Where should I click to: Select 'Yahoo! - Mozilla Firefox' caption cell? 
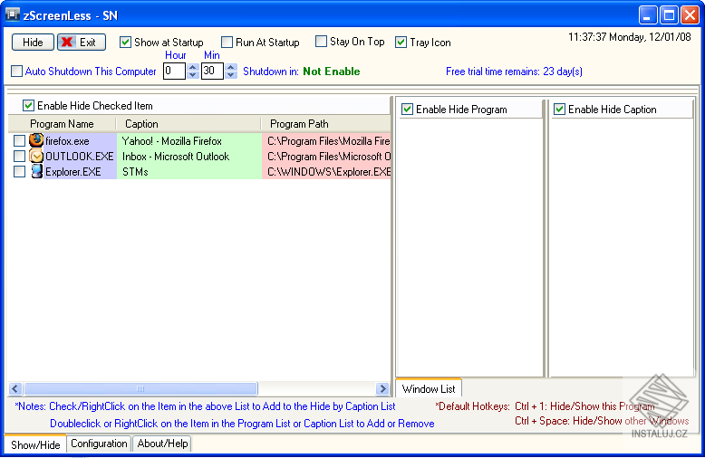coord(189,140)
